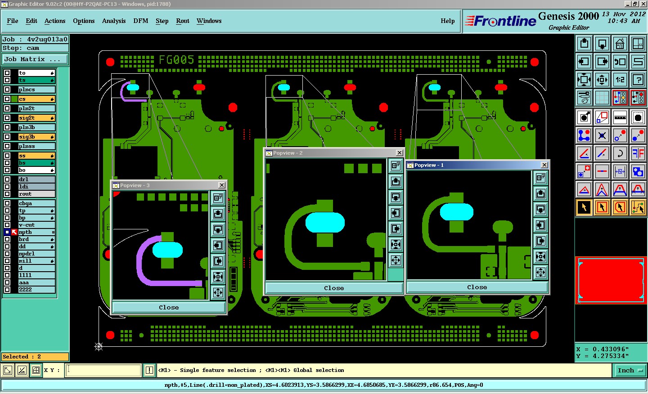The height and width of the screenshot is (394, 648).
Task: Click the home view house icon
Action: (620, 44)
